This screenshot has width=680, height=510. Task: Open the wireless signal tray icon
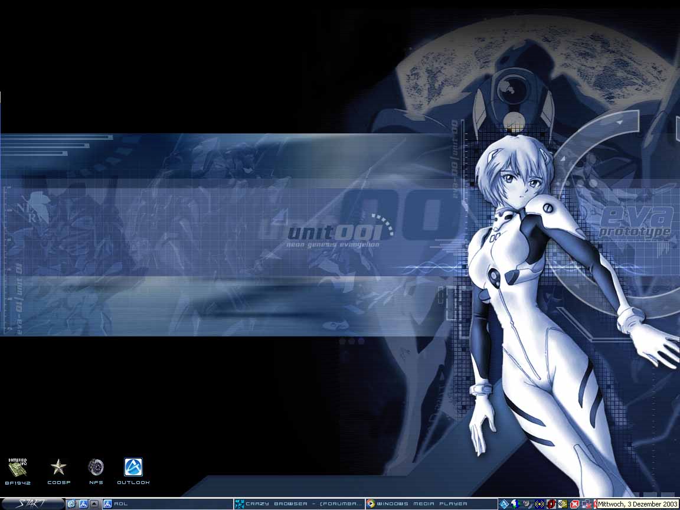540,504
